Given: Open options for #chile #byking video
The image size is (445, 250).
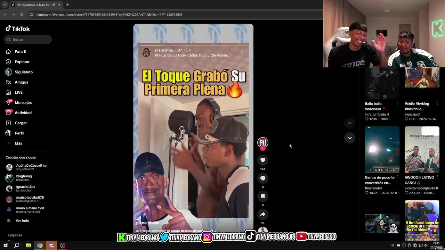Looking at the screenshot, I should (x=437, y=103).
